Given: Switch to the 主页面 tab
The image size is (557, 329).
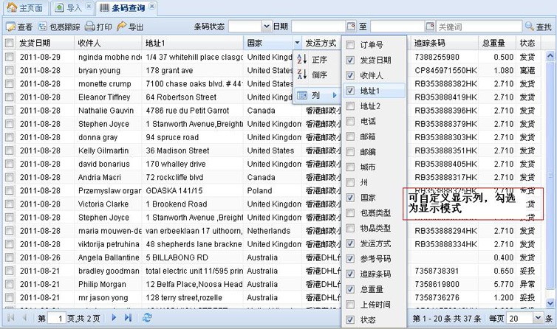Looking at the screenshot, I should [25, 8].
